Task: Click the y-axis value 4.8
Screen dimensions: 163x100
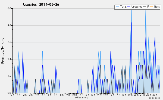Action: (x=9, y=25)
